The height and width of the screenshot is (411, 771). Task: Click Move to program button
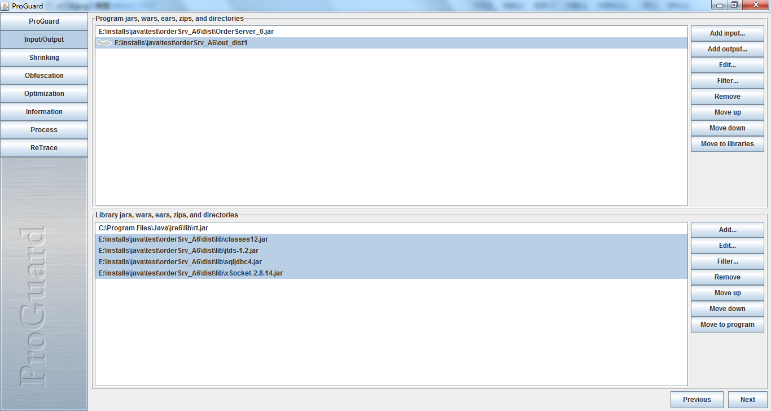(727, 325)
